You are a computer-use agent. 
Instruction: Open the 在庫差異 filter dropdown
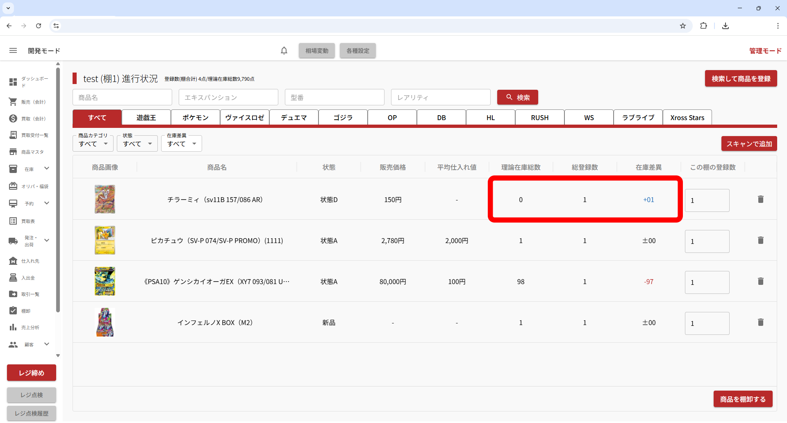click(x=182, y=144)
